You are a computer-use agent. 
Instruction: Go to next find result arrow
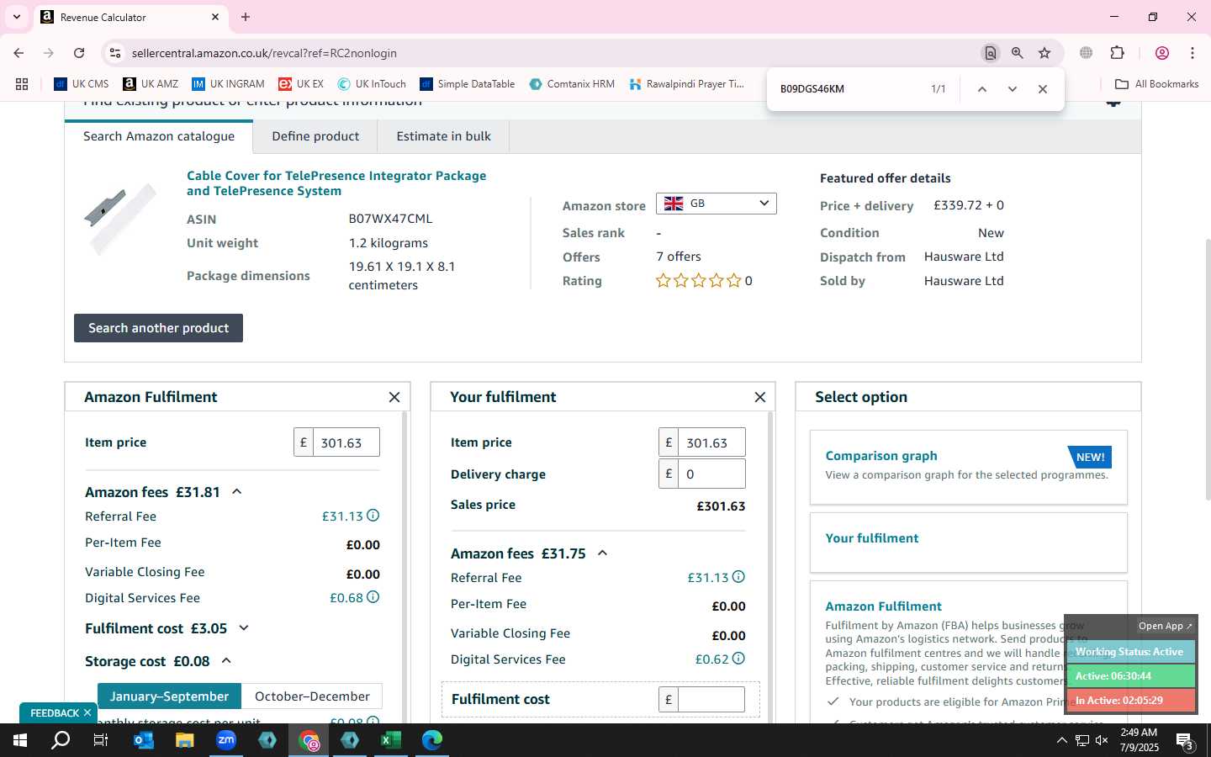[1013, 89]
